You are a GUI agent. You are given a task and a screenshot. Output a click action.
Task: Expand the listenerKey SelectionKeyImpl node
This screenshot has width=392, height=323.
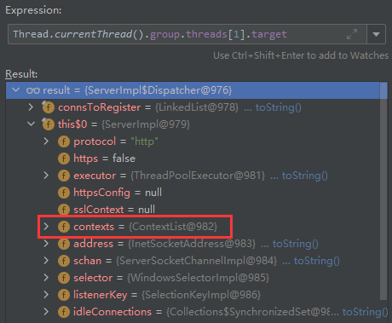(46, 295)
